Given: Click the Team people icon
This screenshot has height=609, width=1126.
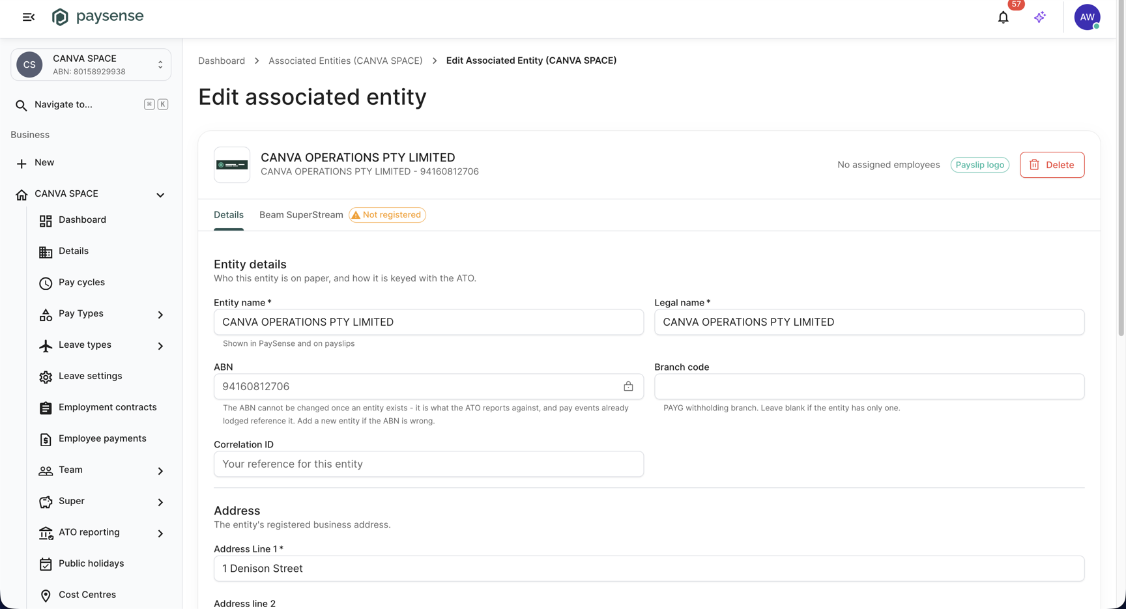Looking at the screenshot, I should (x=46, y=471).
